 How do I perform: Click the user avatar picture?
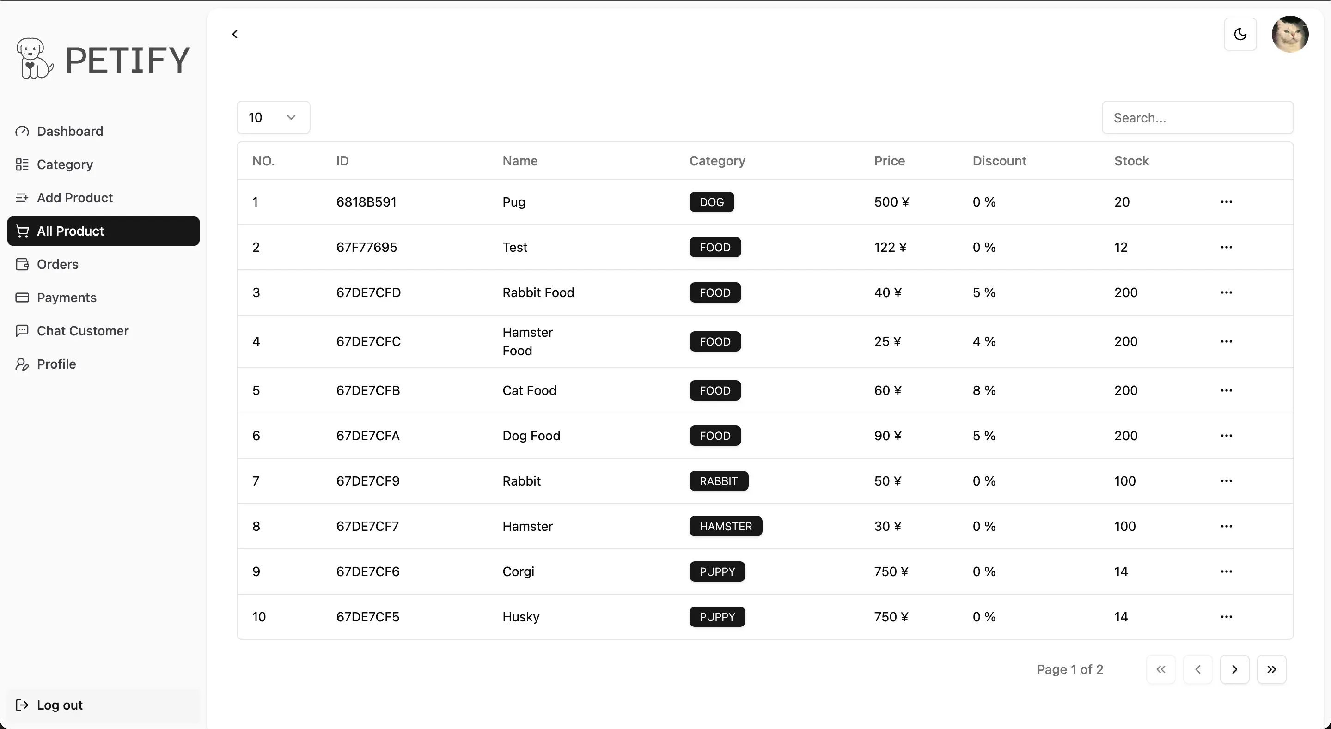(1290, 34)
